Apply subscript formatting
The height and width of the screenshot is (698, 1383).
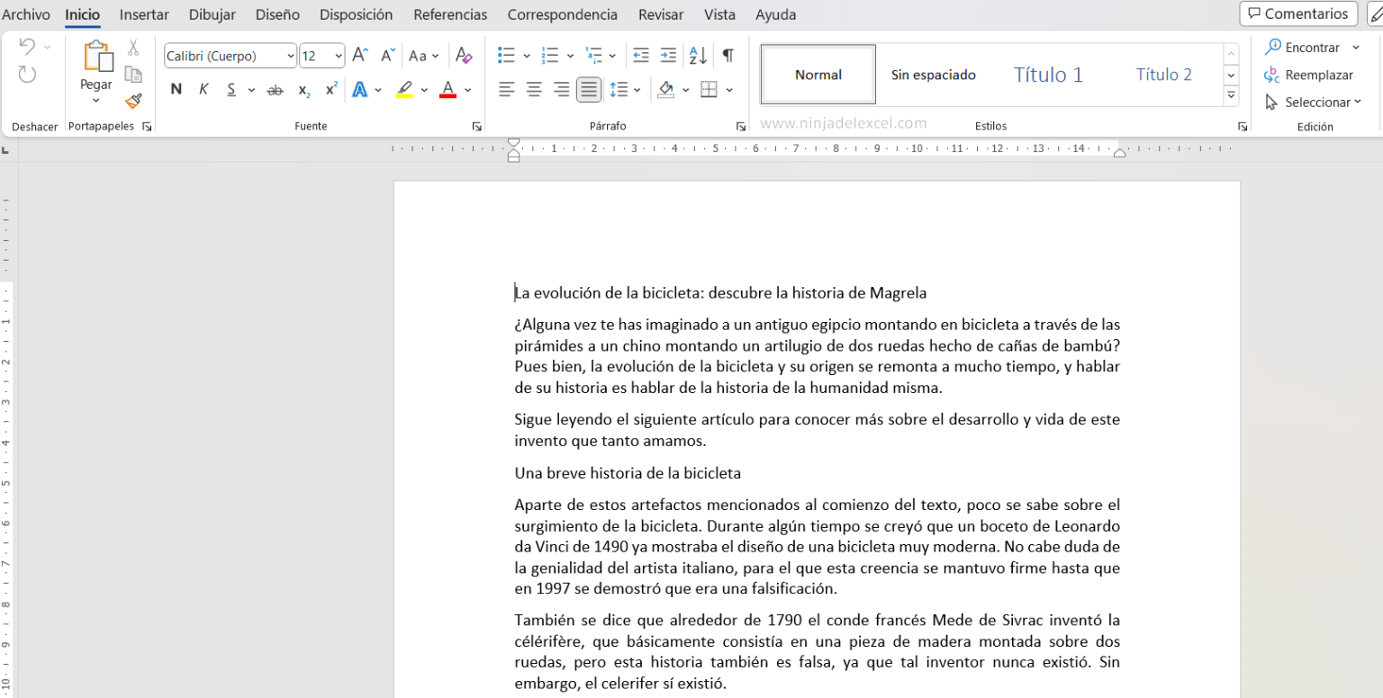pos(303,89)
